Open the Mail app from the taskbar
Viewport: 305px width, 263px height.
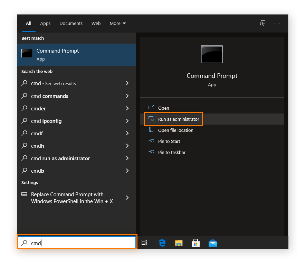tap(213, 243)
